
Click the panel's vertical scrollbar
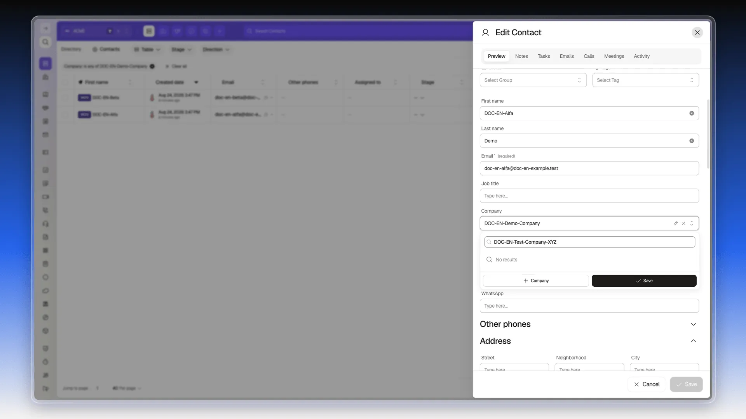click(x=708, y=134)
